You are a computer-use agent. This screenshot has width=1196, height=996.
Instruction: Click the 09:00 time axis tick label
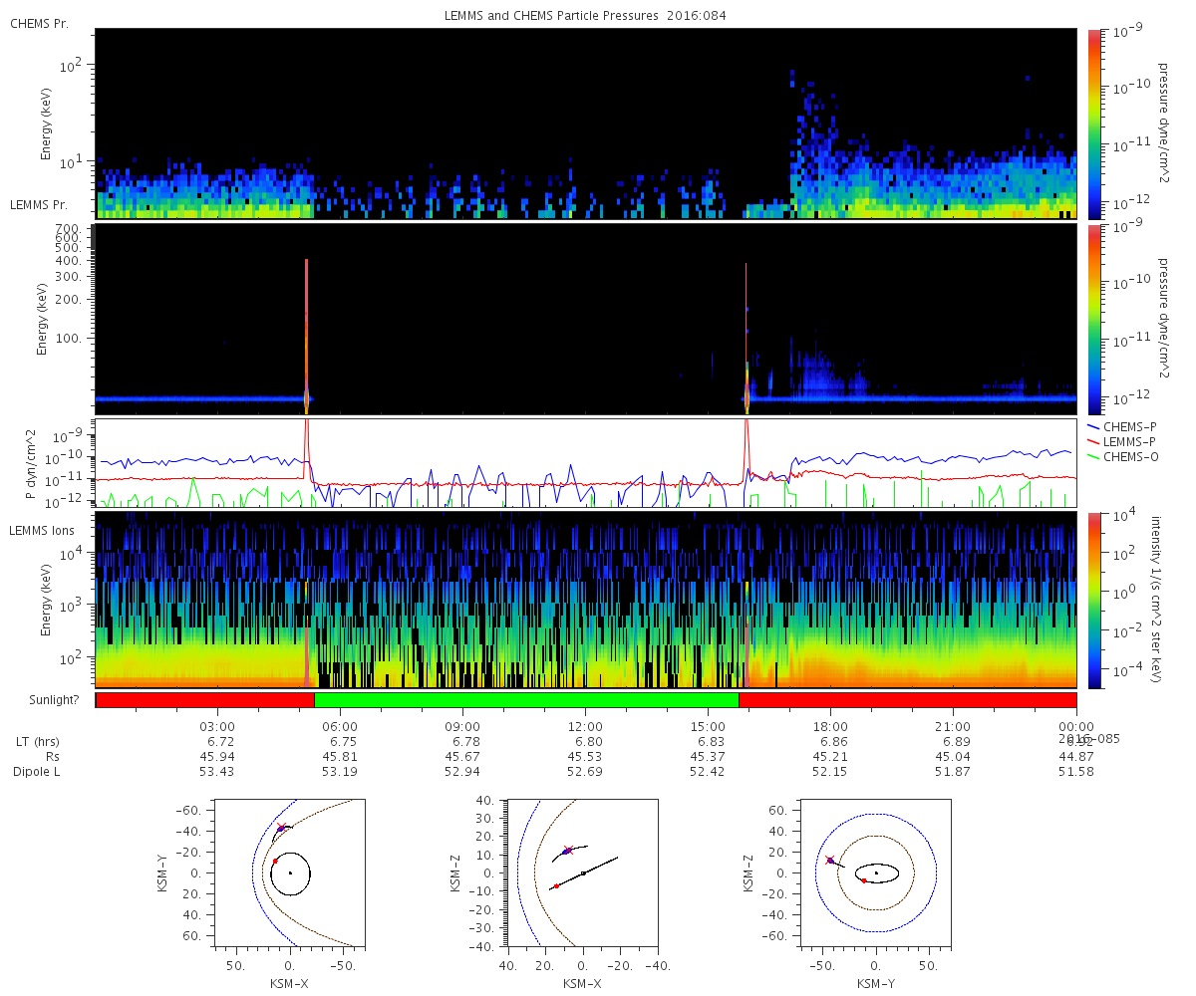click(x=462, y=727)
